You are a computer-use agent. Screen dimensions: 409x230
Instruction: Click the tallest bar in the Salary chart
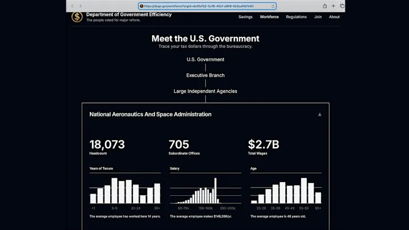pyautogui.click(x=215, y=191)
